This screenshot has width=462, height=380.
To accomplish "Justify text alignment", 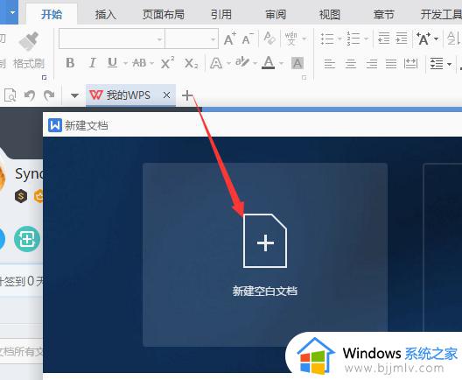I will pos(391,63).
